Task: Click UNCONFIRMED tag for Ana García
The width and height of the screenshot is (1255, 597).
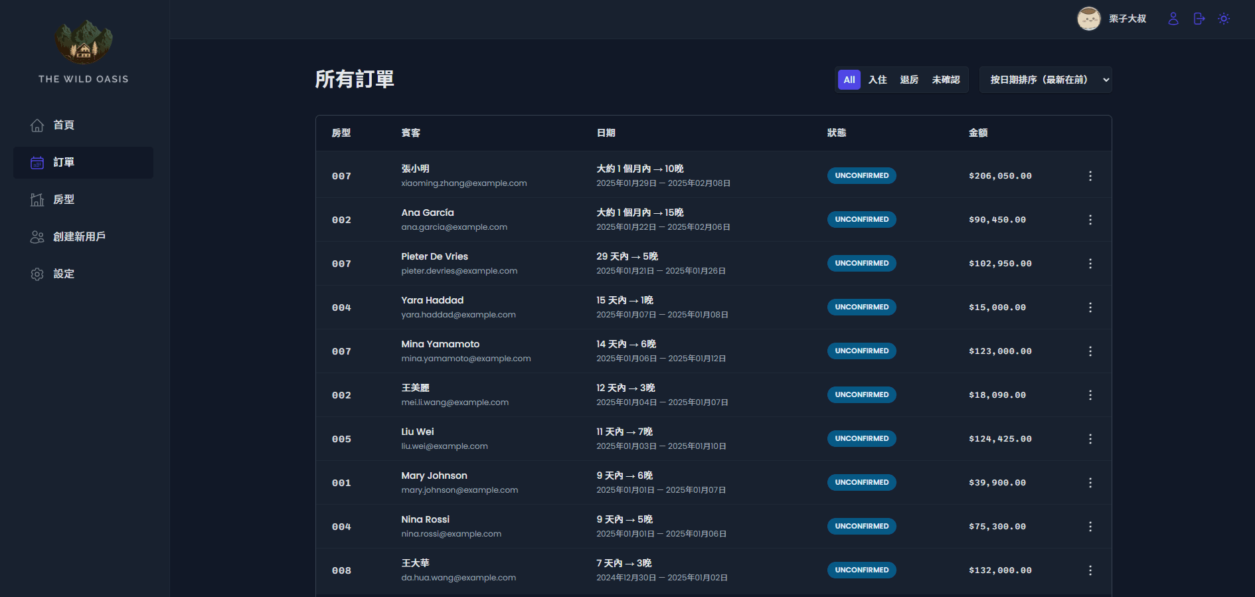Action: pyautogui.click(x=861, y=220)
